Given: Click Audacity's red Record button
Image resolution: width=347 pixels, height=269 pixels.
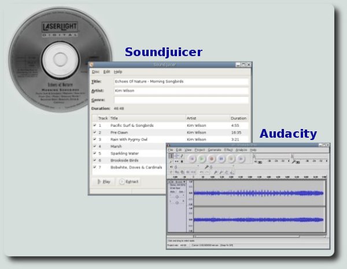Looking at the screenshot, I should [x=211, y=159].
